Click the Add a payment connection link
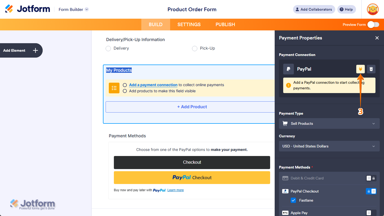The height and width of the screenshot is (216, 384). coord(153,85)
